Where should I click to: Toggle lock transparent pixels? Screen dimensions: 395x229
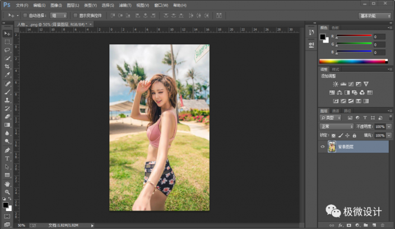click(x=333, y=136)
